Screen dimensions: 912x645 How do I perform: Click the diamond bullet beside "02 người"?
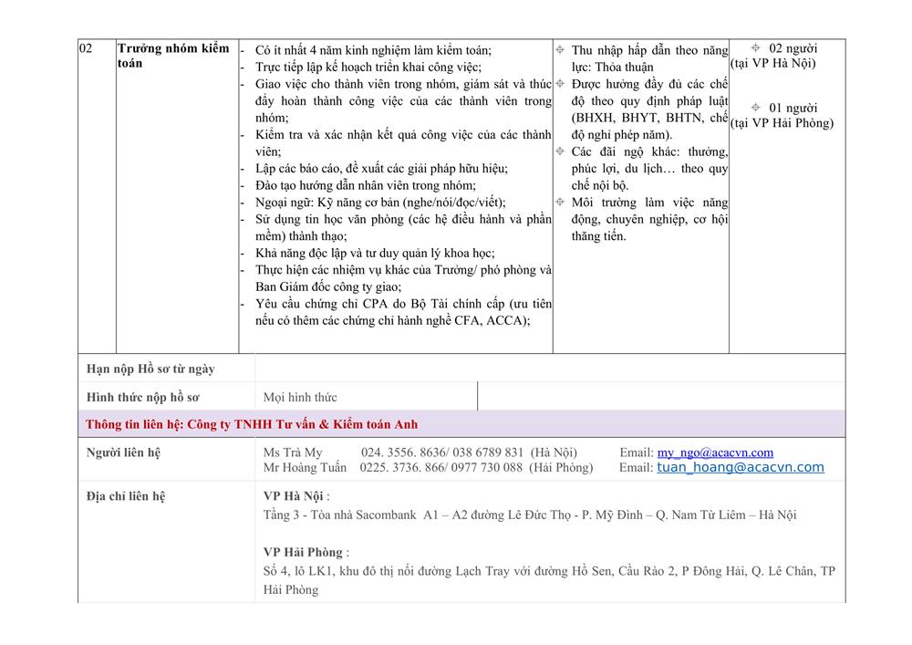755,47
